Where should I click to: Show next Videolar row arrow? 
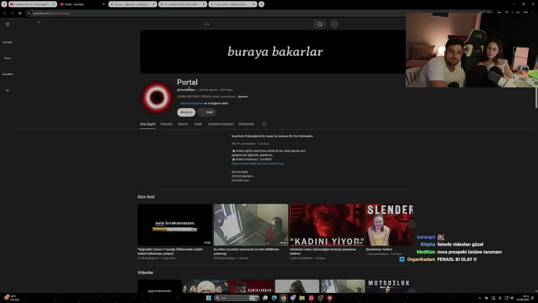coord(411,291)
